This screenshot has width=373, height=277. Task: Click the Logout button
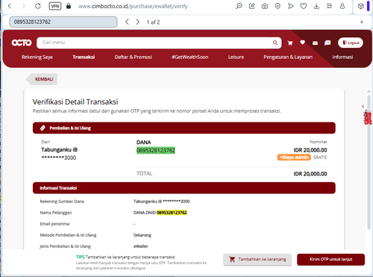tap(351, 43)
